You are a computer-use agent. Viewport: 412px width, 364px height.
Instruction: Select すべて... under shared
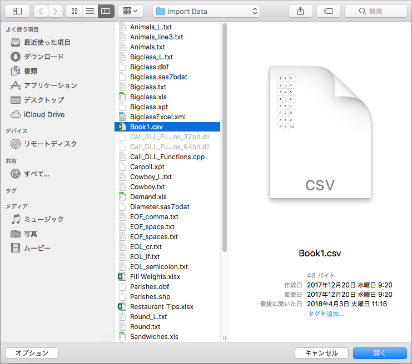(30, 174)
